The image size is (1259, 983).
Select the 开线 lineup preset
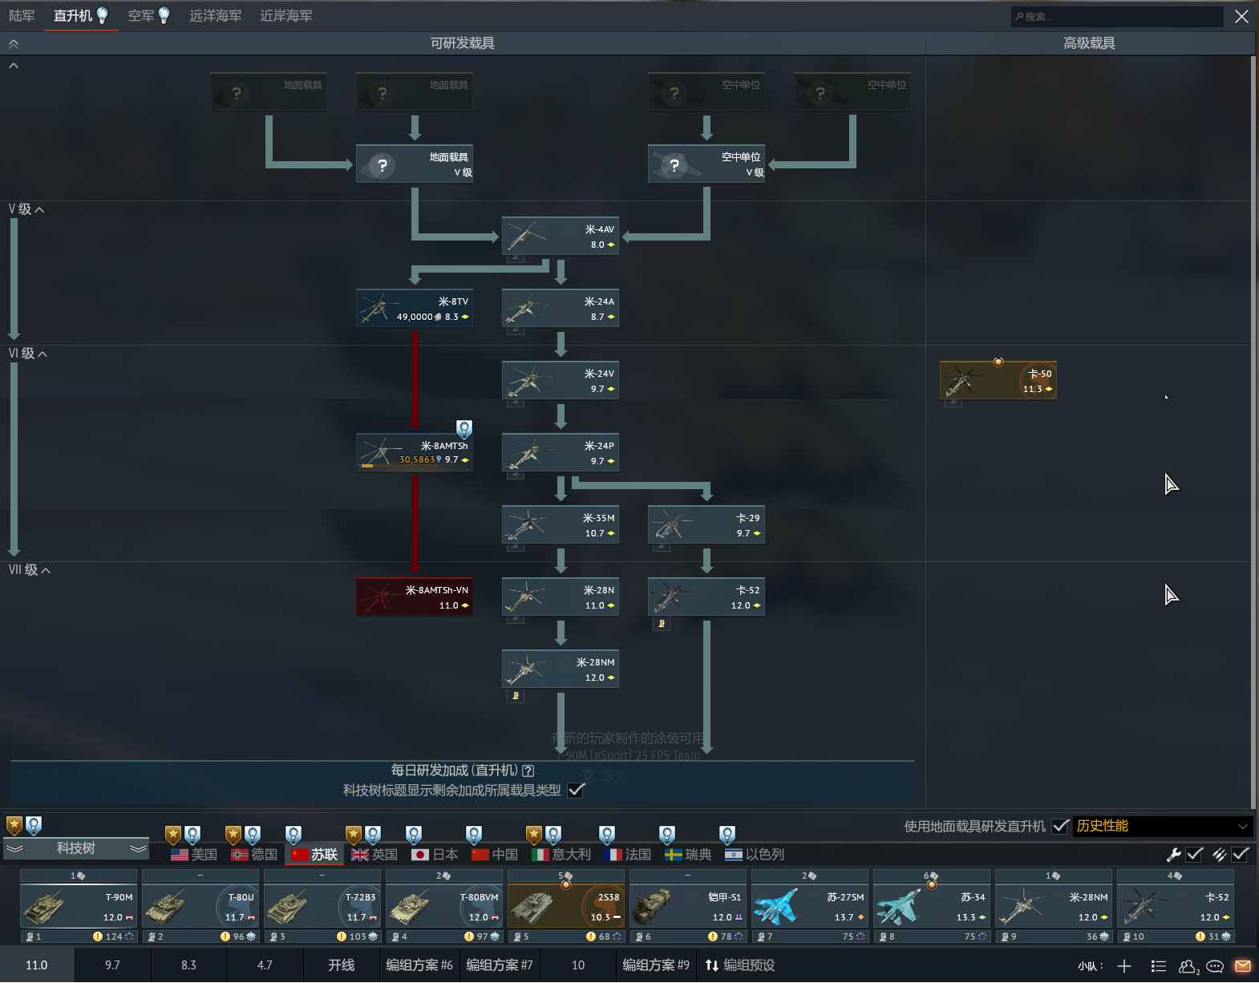[x=342, y=965]
